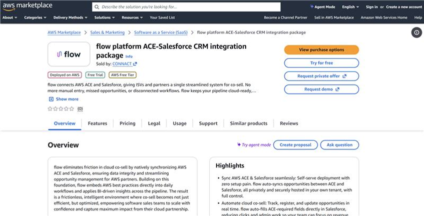Open the CONNACT seller link
The image size is (424, 216).
click(x=124, y=64)
